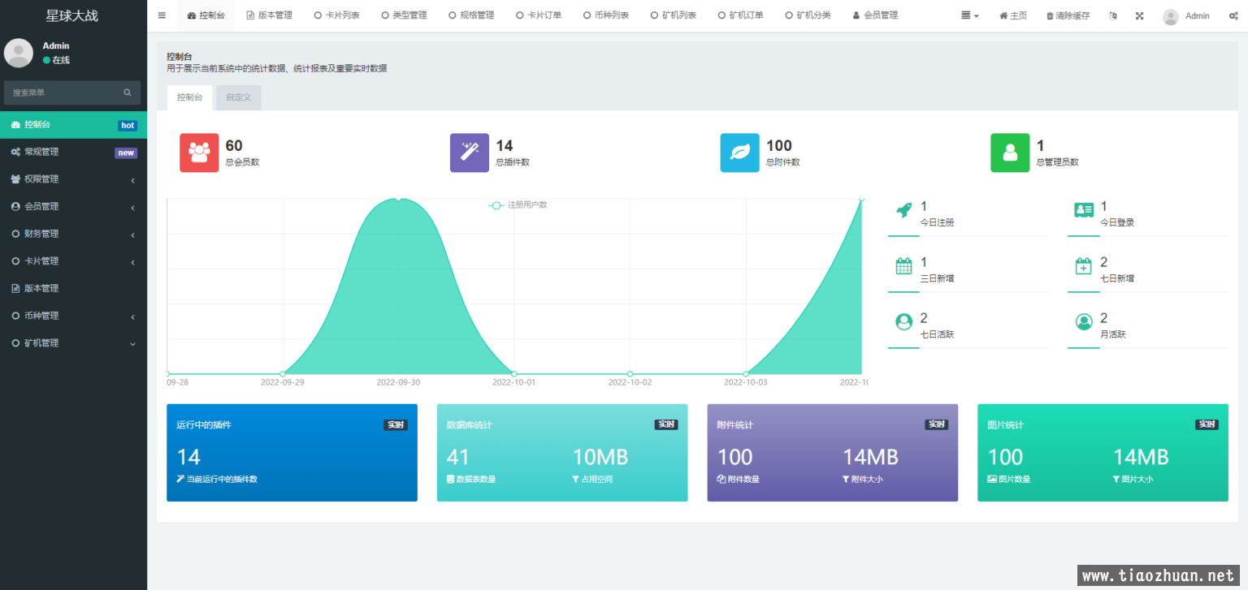Select the 控制台 panel tab
The image size is (1248, 590).
(x=190, y=97)
